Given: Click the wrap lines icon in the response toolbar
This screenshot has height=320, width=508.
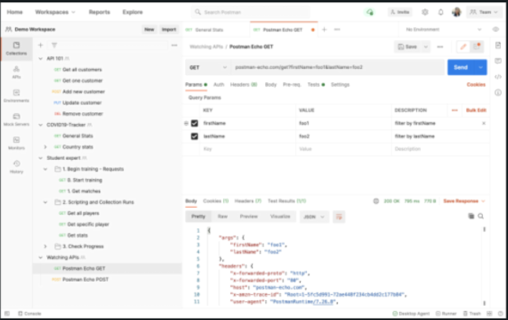Looking at the screenshot, I should [x=339, y=216].
